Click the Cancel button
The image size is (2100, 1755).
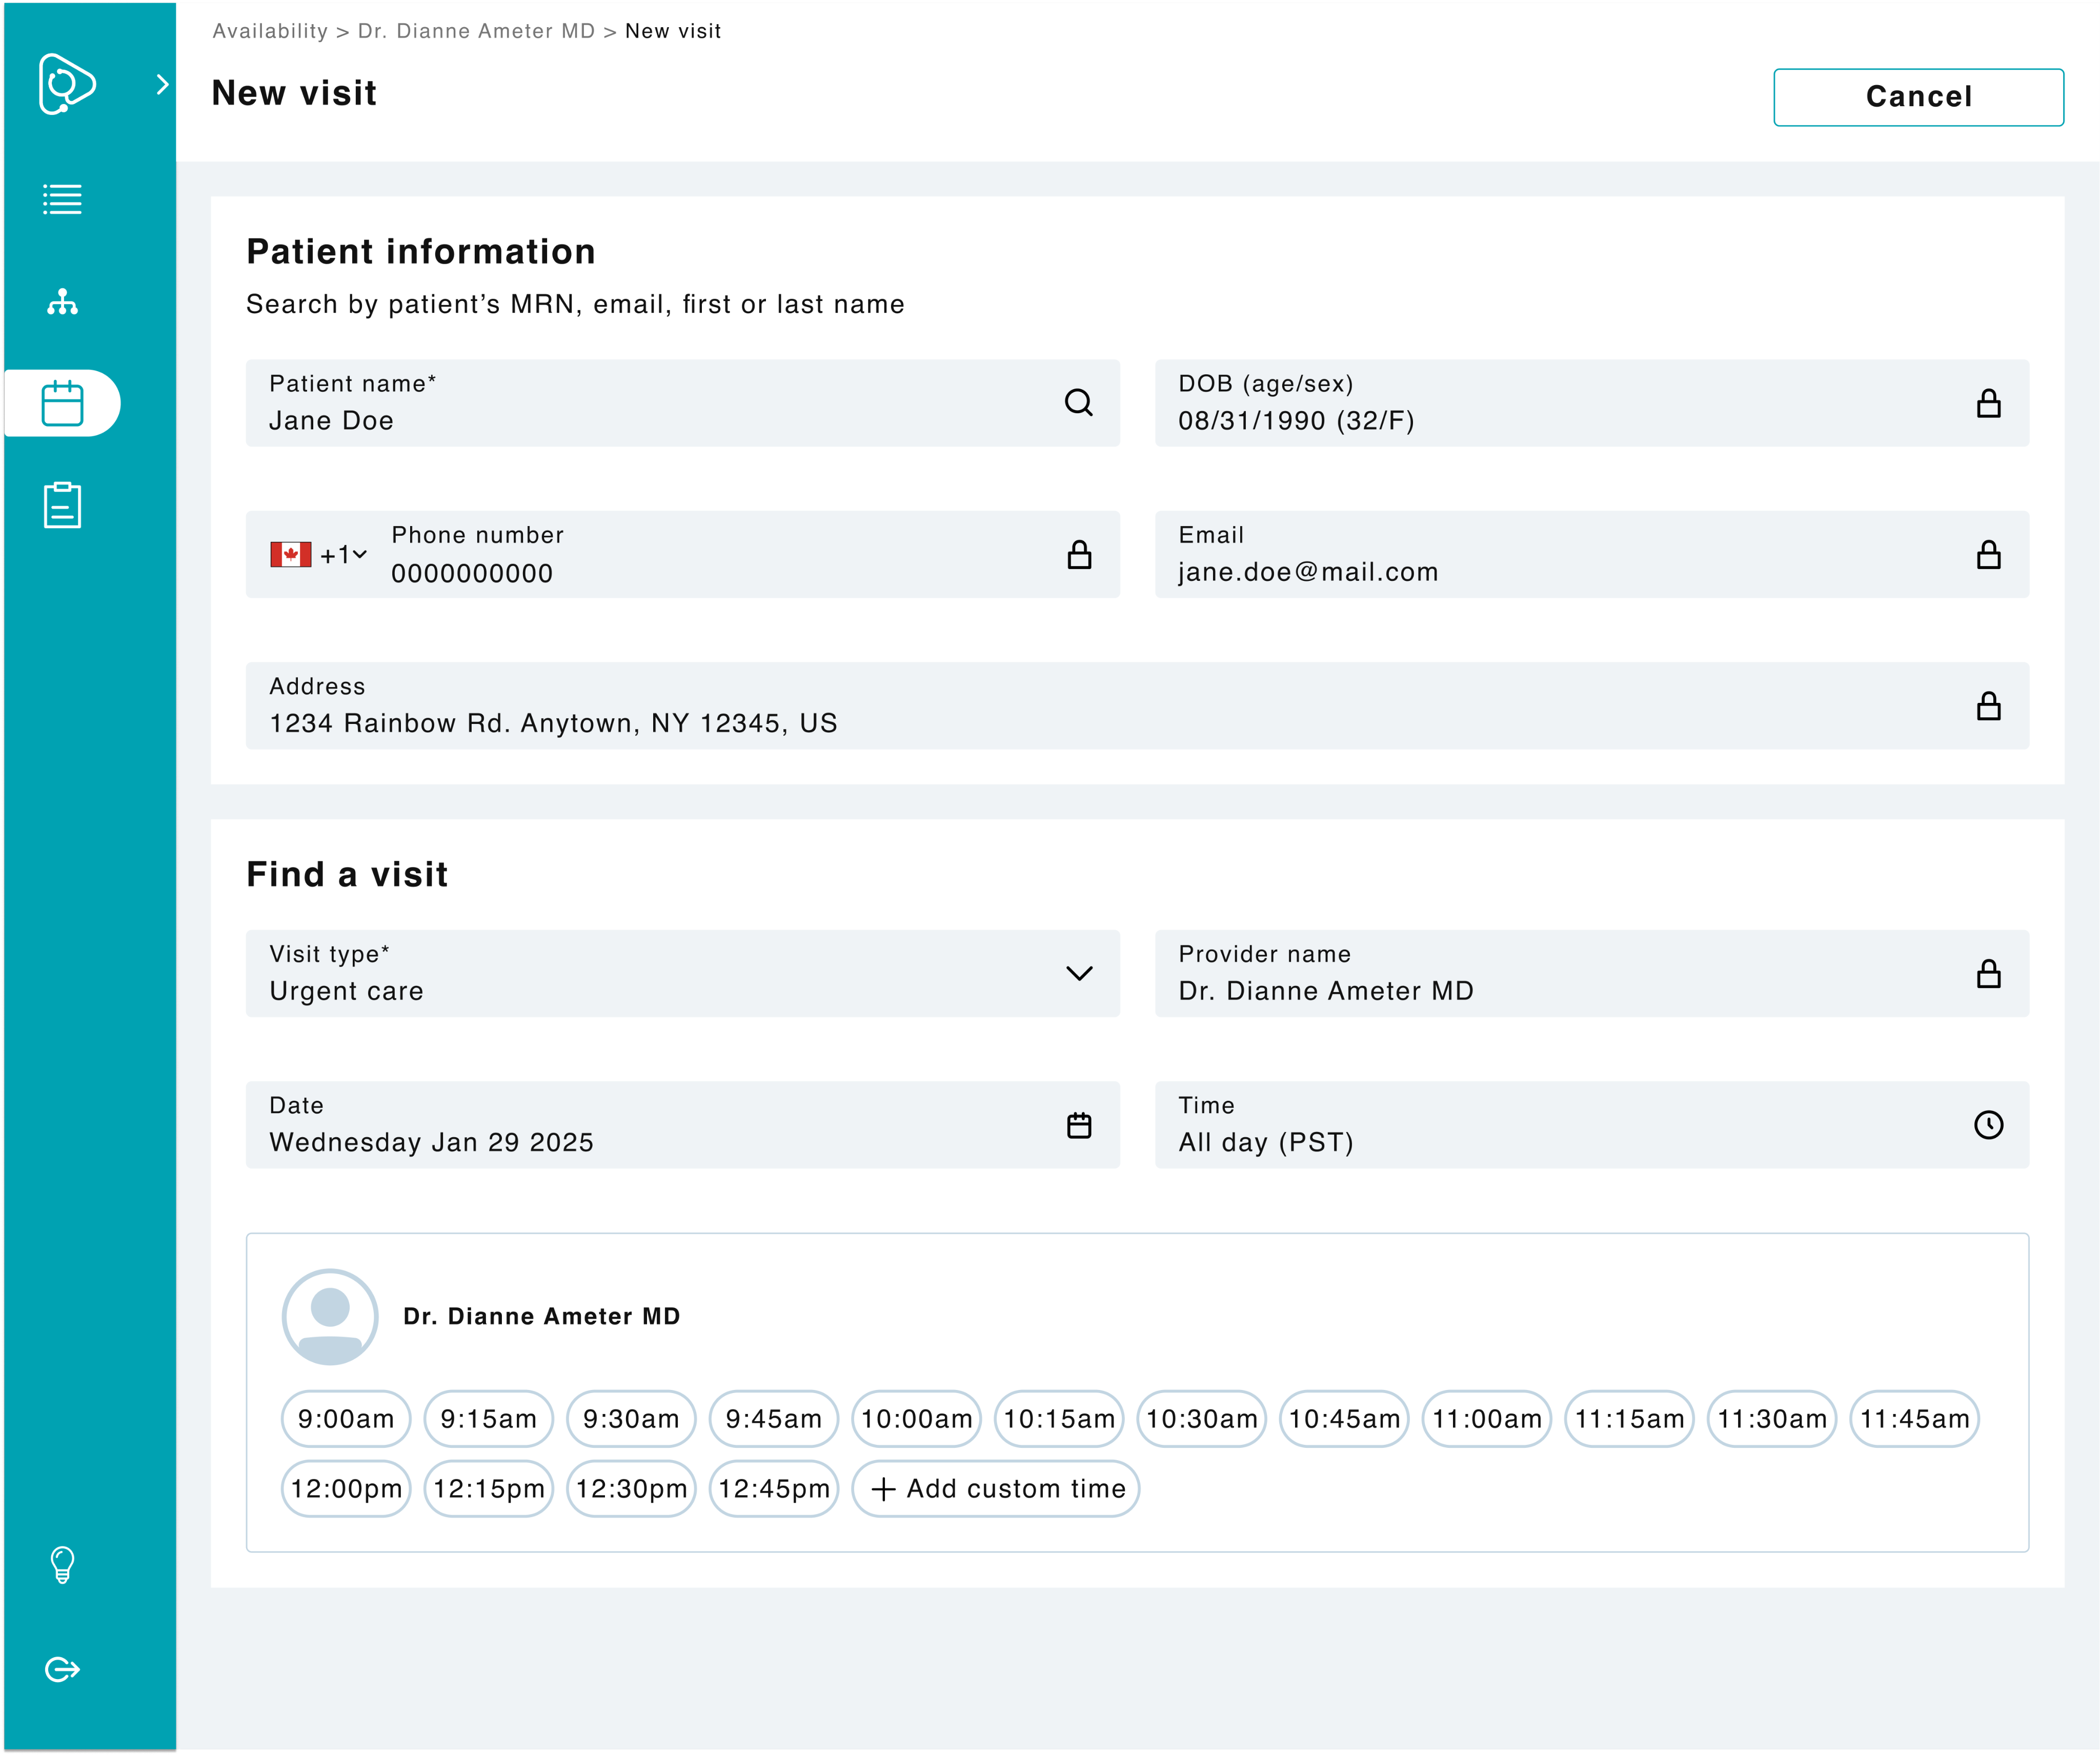[1917, 96]
